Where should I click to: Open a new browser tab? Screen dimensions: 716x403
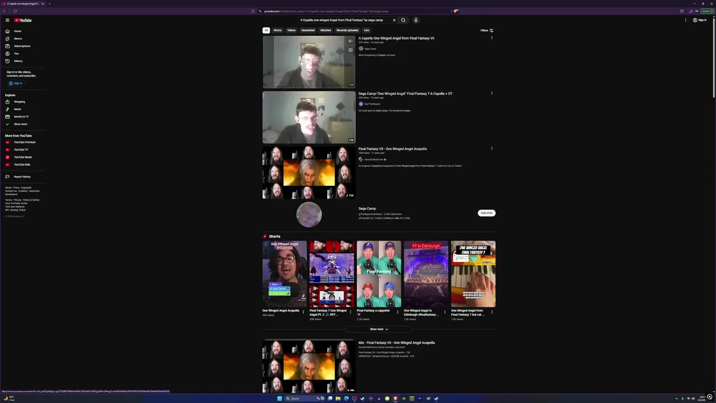49,3
